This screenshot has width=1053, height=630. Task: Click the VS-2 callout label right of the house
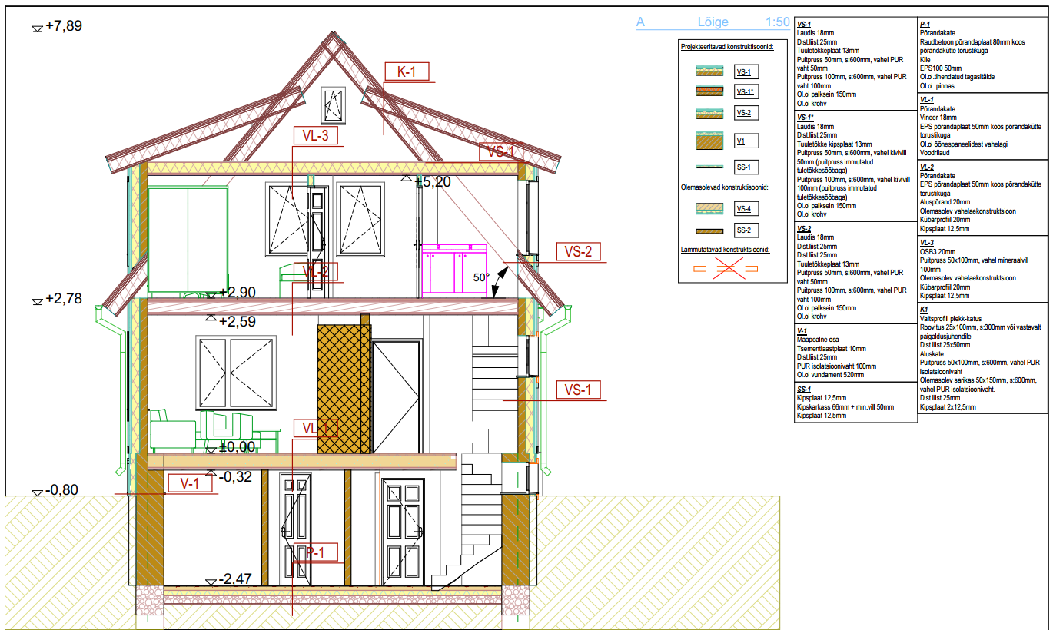pos(578,252)
